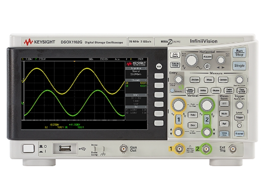This screenshot has height=190, width=264.
Task: Tap the round Back key
Action: (x=159, y=66)
